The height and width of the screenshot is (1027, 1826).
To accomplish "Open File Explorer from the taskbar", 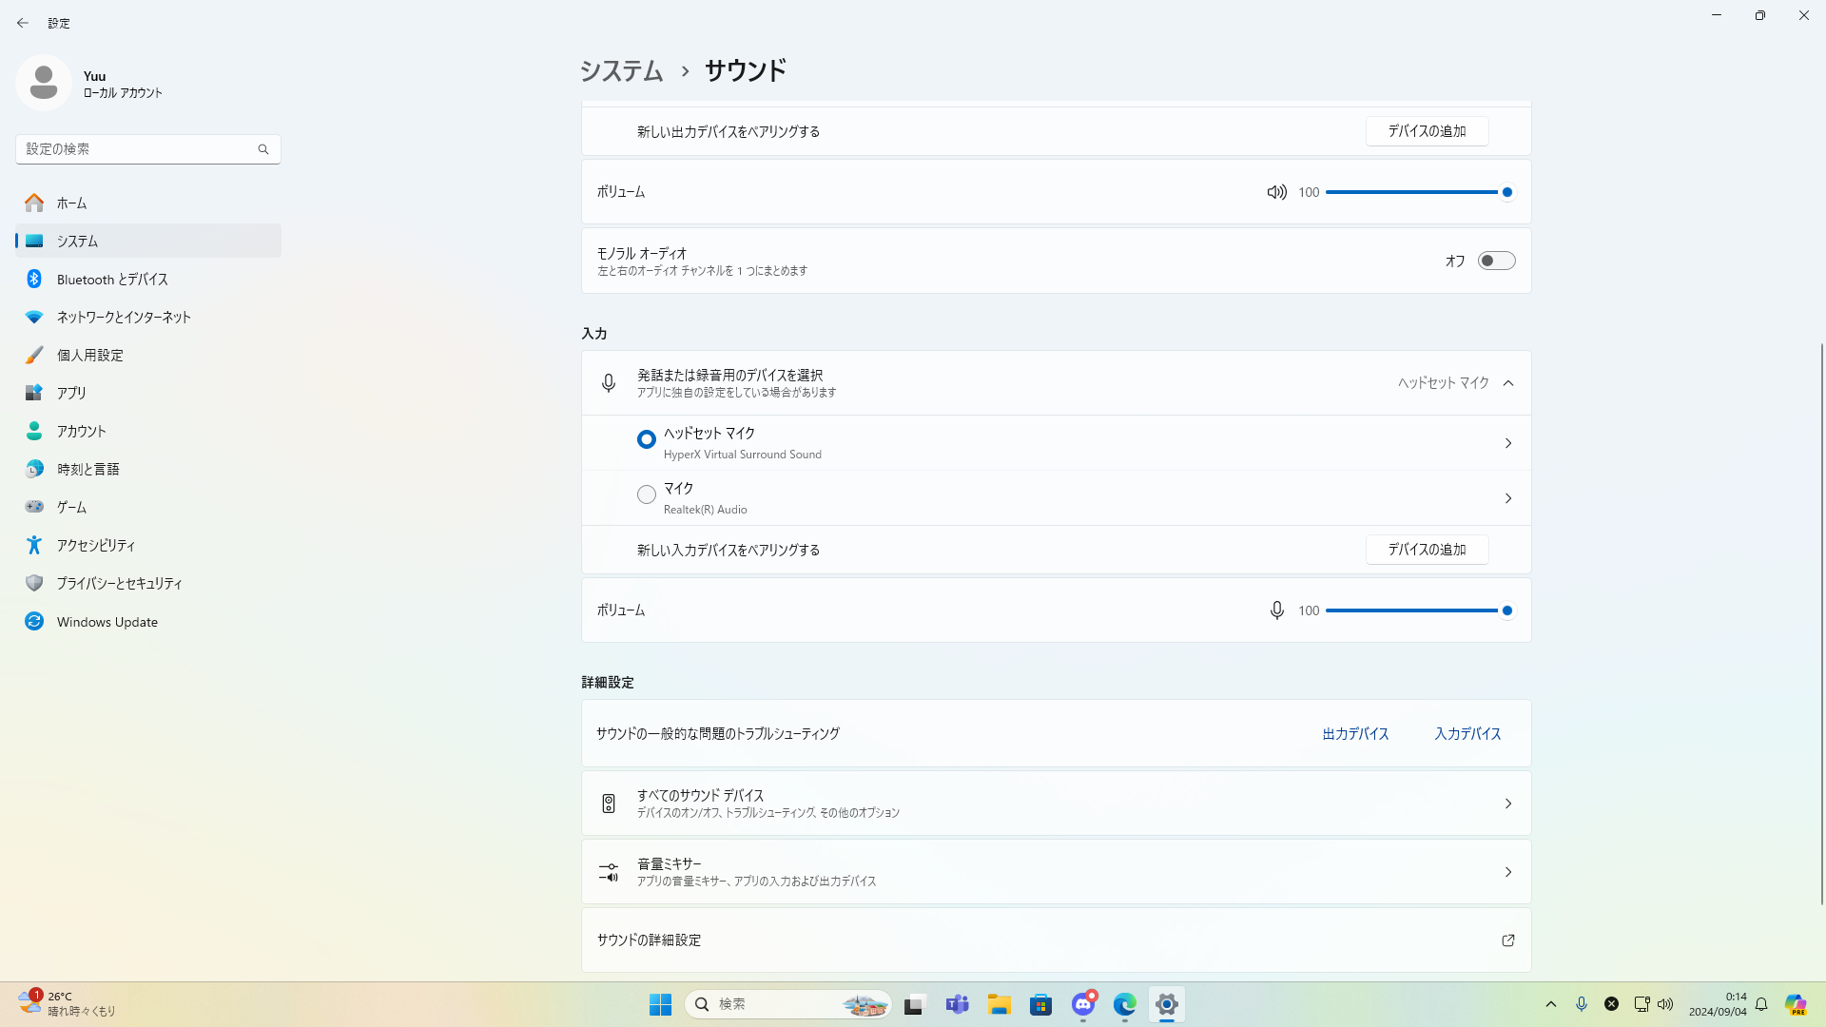I will pos(999,1004).
